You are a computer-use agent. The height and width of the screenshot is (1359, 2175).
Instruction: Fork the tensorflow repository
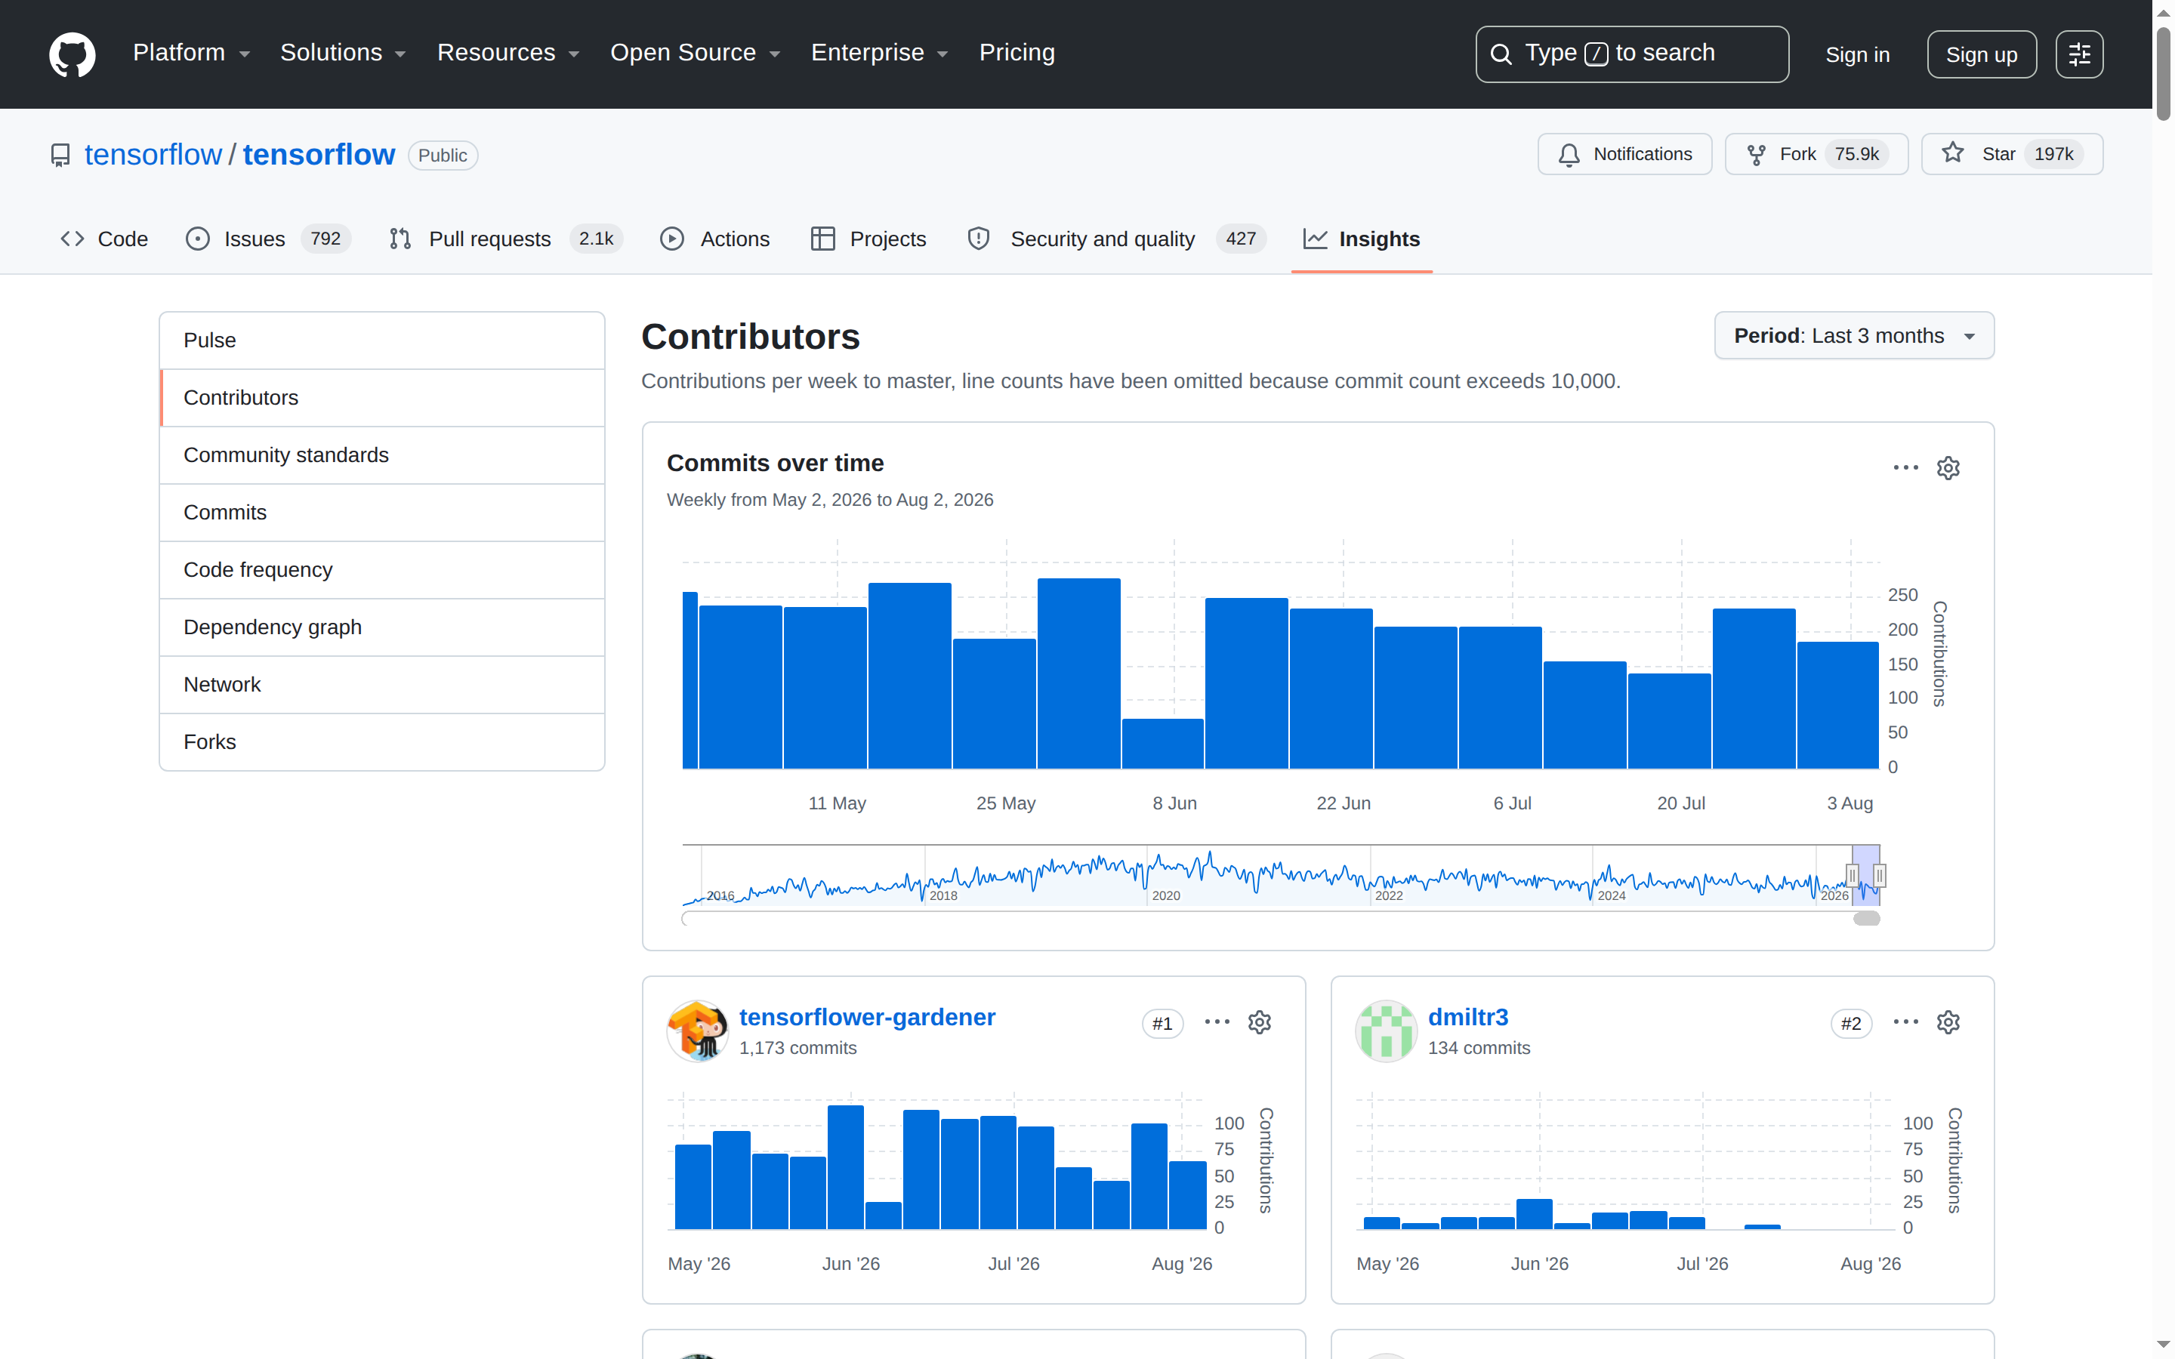tap(1816, 155)
